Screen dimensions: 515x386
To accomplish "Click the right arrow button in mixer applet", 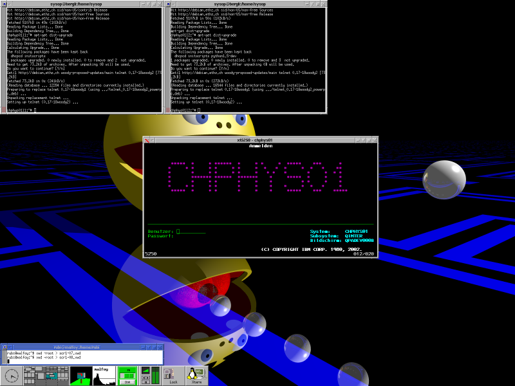I will click(x=148, y=378).
